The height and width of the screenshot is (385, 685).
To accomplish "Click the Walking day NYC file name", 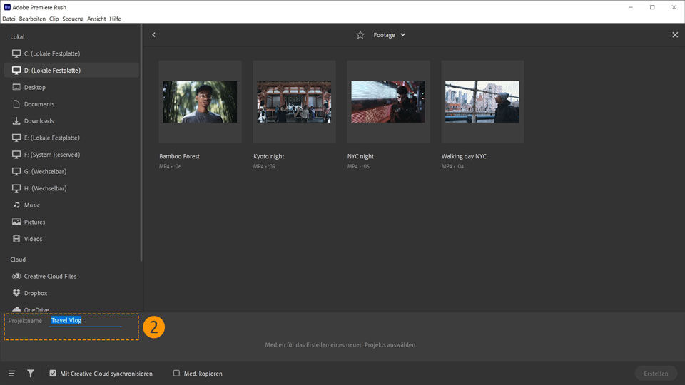I will pos(464,156).
